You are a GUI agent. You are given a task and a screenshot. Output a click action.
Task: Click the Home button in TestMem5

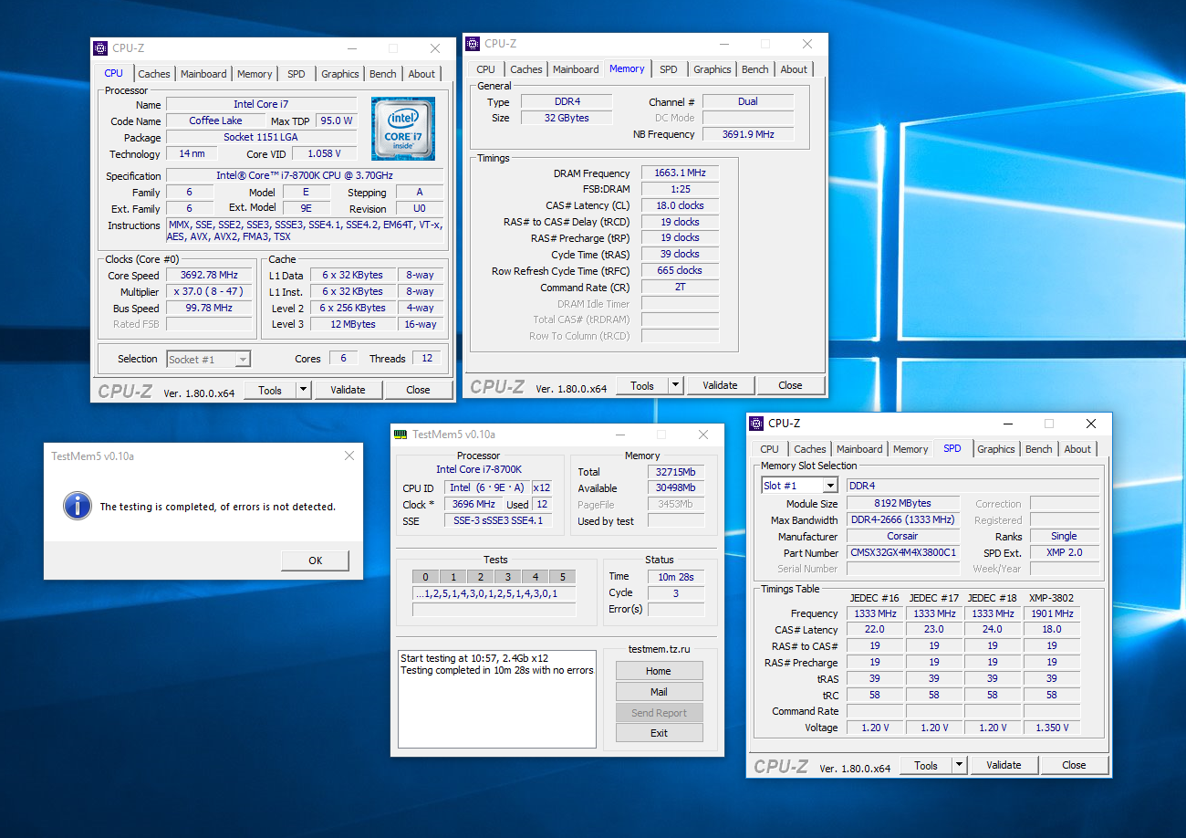point(659,671)
